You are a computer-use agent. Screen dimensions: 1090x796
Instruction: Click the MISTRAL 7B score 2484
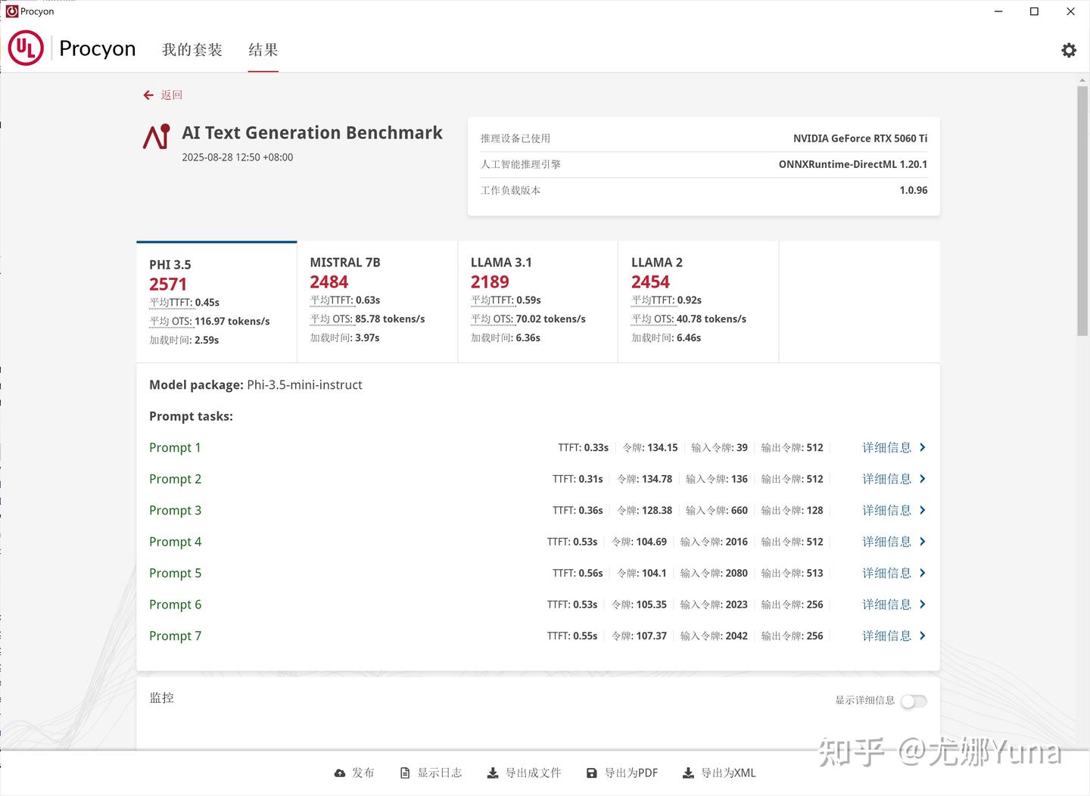(x=329, y=282)
